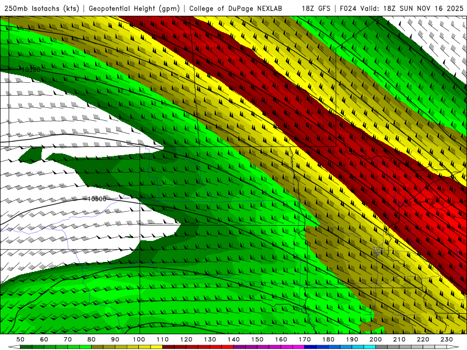Click the '60' value on the color scale
The image size is (467, 350).
point(44,339)
